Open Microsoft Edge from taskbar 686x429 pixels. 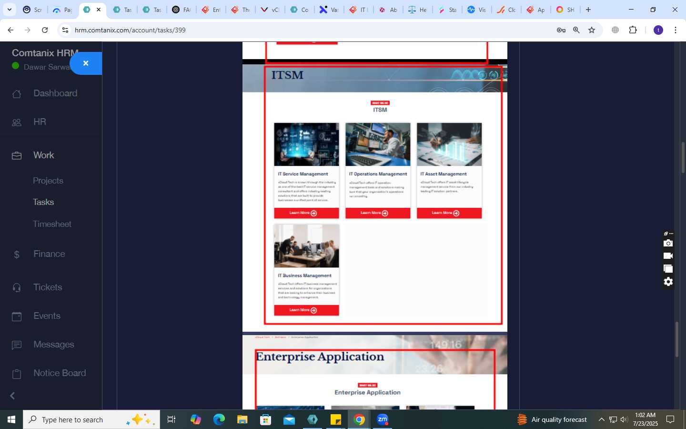219,419
